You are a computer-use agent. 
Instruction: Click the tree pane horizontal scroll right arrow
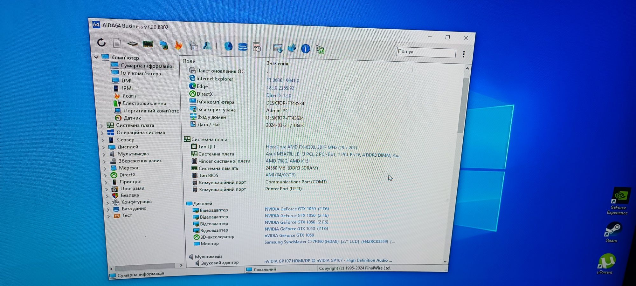(x=181, y=265)
